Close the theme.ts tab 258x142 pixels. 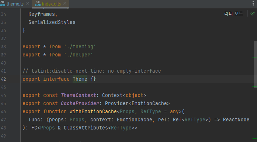28,3
